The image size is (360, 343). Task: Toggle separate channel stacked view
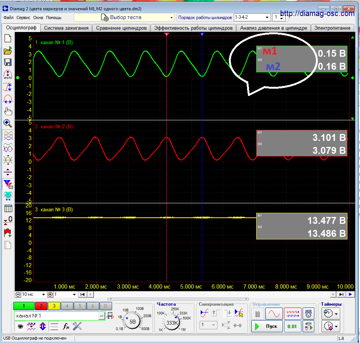click(x=8, y=136)
